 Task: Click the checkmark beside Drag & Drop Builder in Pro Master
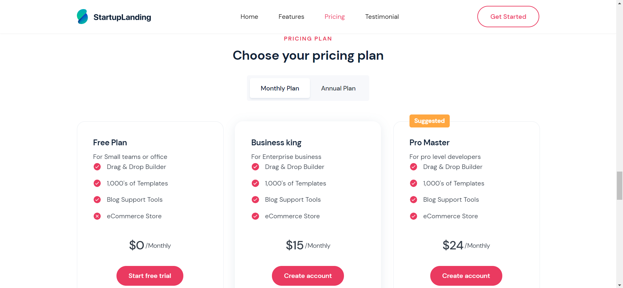click(413, 167)
